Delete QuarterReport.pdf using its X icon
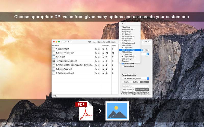The height and width of the screenshot is (127, 204). point(99,69)
